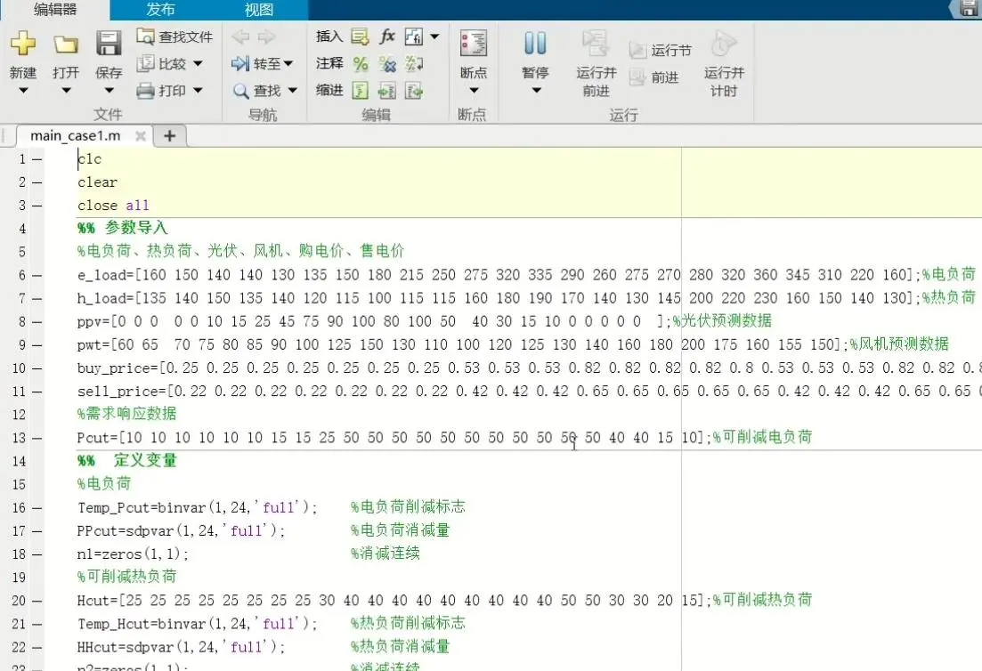Click '%需求响应数据' comment on line 12
The height and width of the screenshot is (671, 982).
tap(126, 414)
